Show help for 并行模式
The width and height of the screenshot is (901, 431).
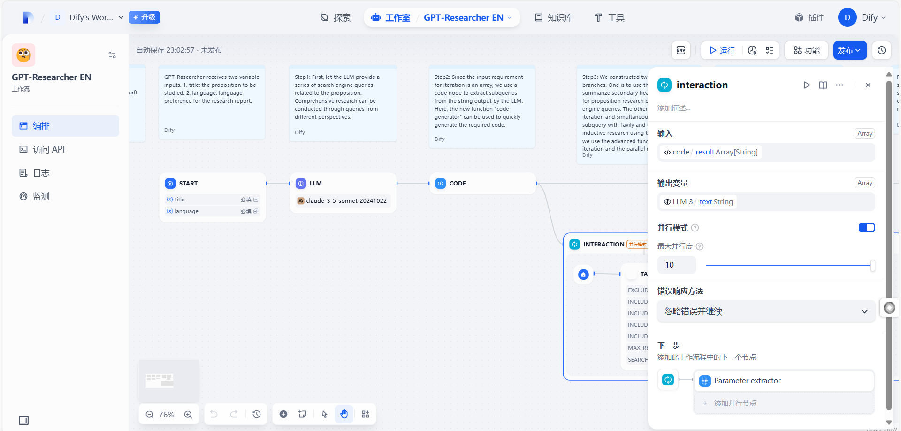pyautogui.click(x=695, y=228)
